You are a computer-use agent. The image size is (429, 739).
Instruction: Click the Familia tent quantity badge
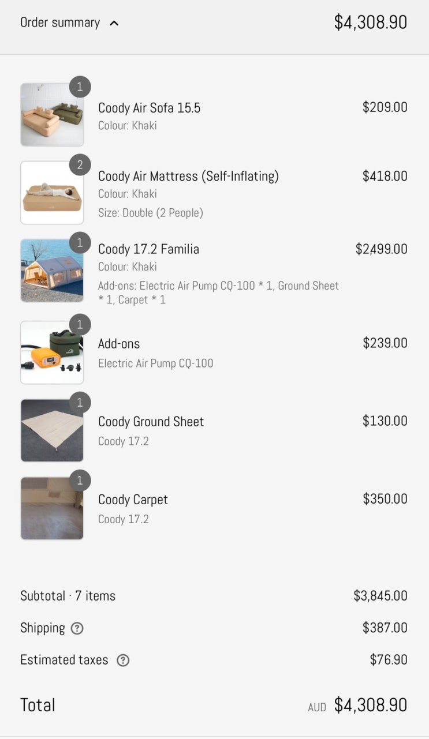[80, 243]
